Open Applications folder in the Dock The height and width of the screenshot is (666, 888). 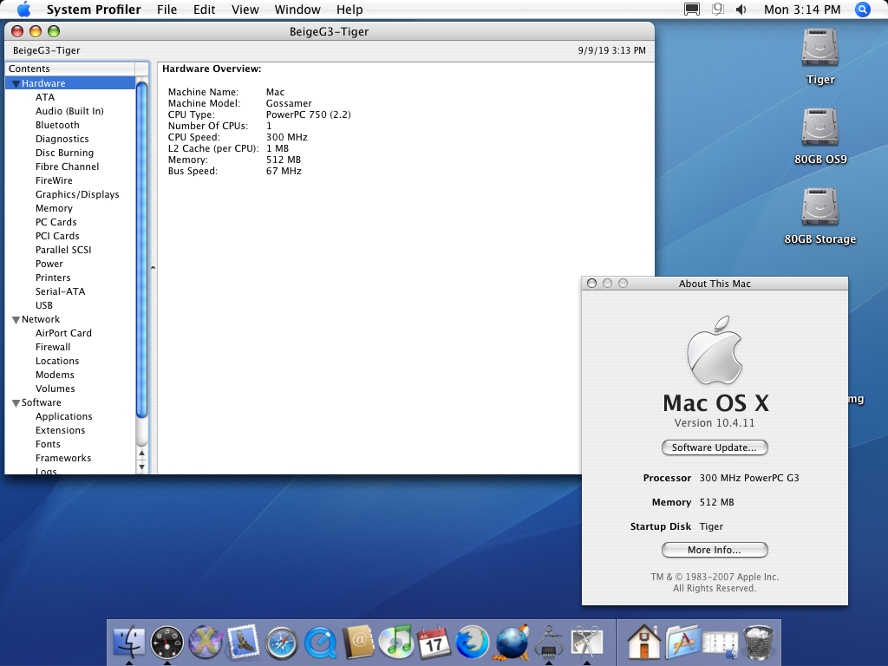(x=682, y=643)
